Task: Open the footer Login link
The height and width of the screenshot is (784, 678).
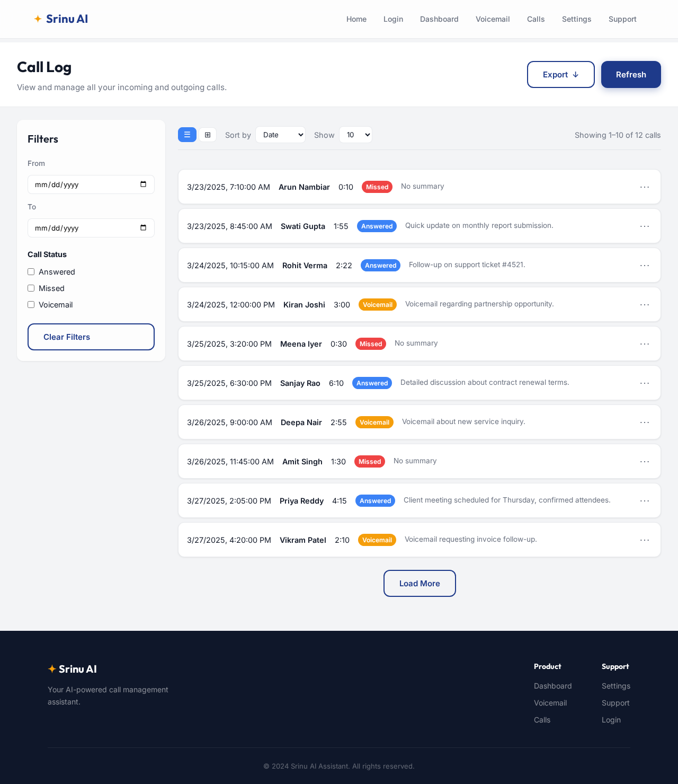Action: click(x=611, y=720)
